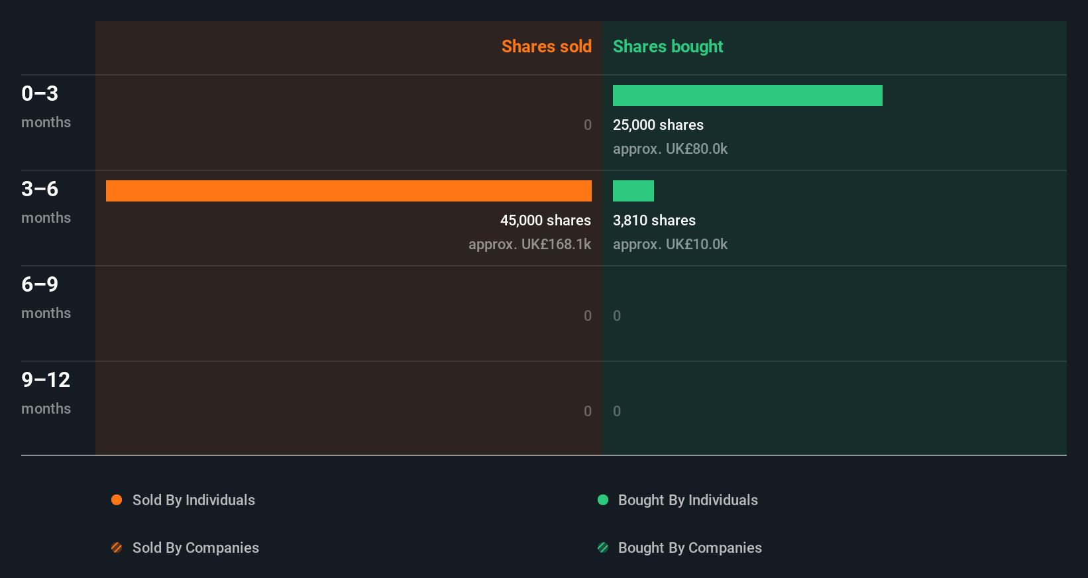
Task: Select the Shares sold column header
Action: click(x=546, y=46)
